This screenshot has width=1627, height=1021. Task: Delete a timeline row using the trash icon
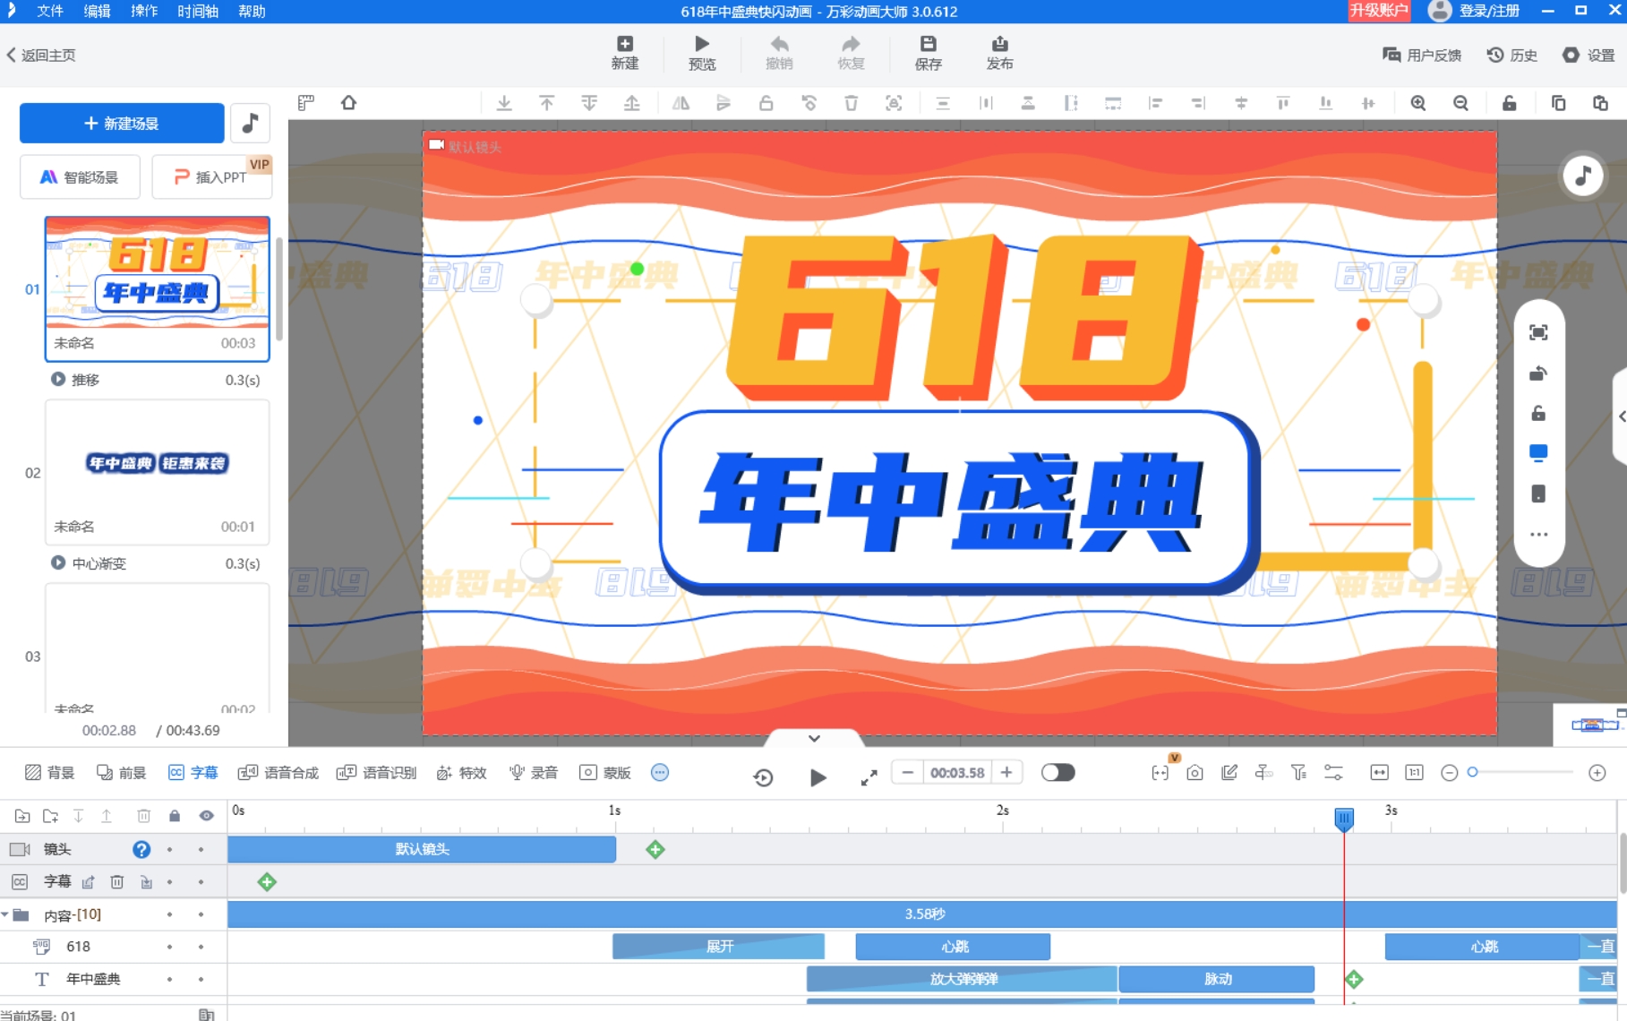tap(142, 816)
